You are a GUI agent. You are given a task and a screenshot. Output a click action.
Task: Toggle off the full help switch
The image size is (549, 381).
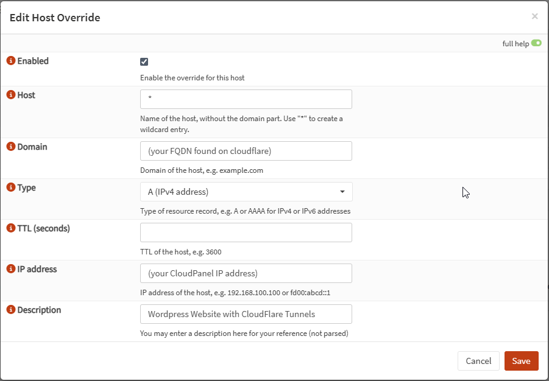tap(536, 43)
